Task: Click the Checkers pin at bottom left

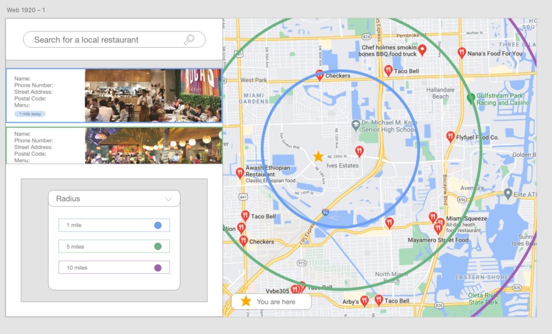Action: coord(243,241)
